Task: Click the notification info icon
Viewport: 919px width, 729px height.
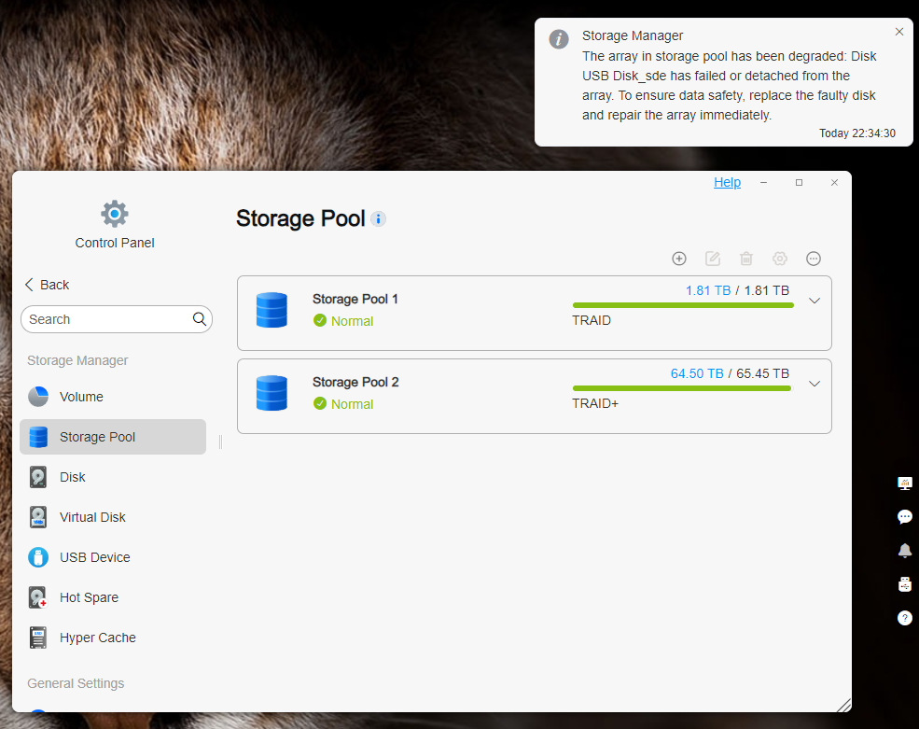Action: (559, 39)
